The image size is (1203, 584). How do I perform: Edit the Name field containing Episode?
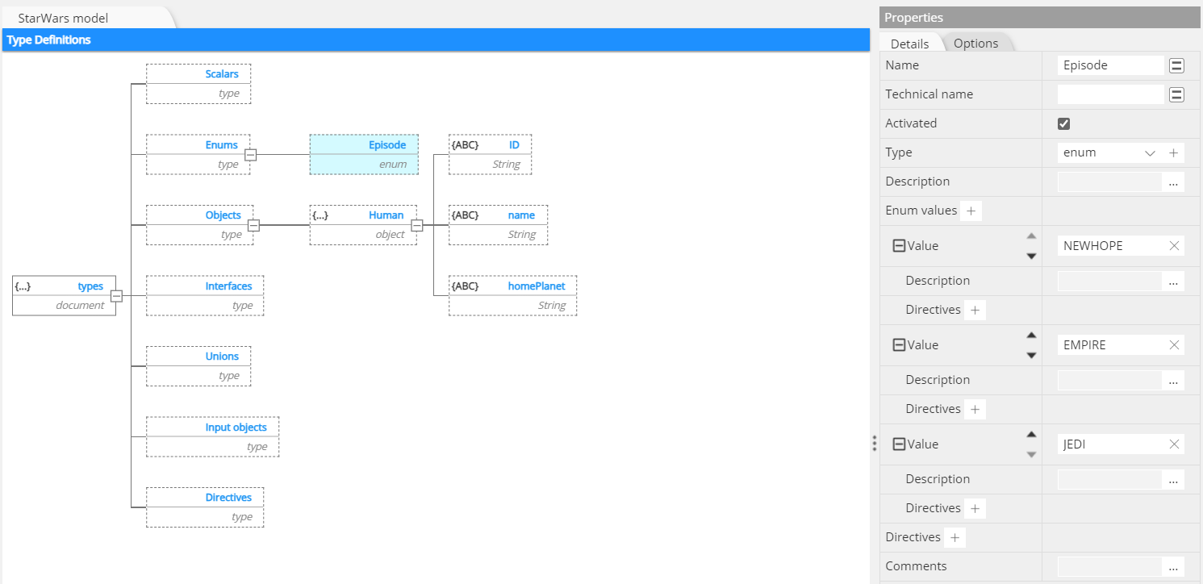click(x=1110, y=65)
